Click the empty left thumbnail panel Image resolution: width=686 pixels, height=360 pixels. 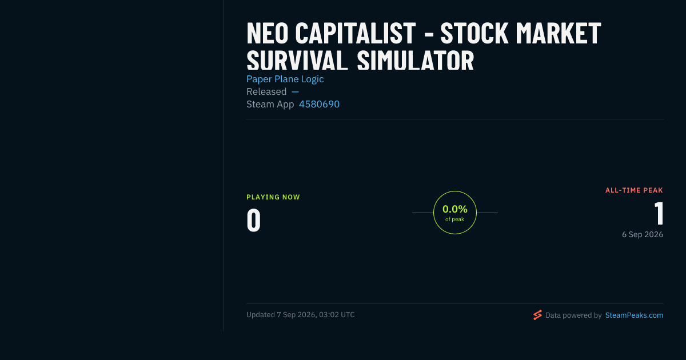(111, 166)
